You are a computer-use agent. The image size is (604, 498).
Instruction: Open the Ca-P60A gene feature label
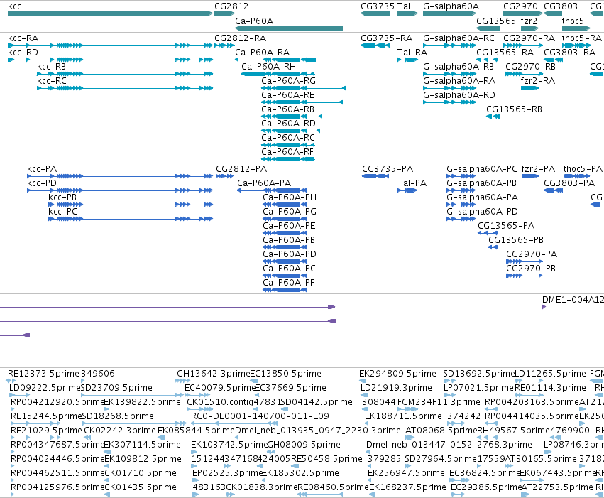pos(254,21)
